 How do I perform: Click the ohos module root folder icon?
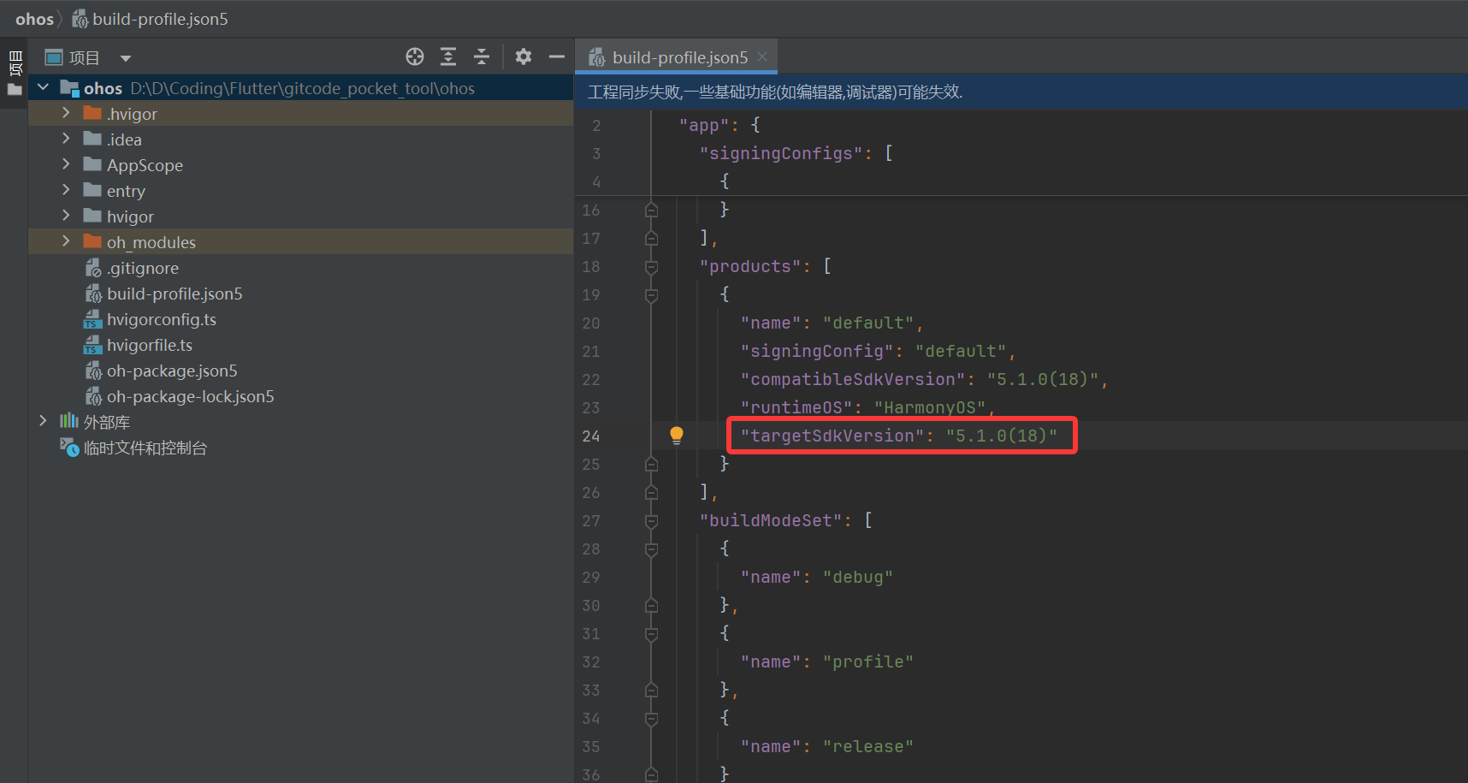[x=69, y=88]
